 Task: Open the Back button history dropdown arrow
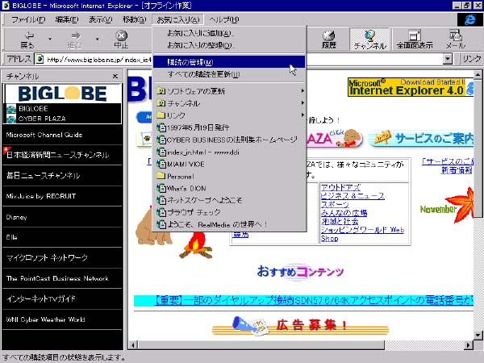(x=50, y=40)
